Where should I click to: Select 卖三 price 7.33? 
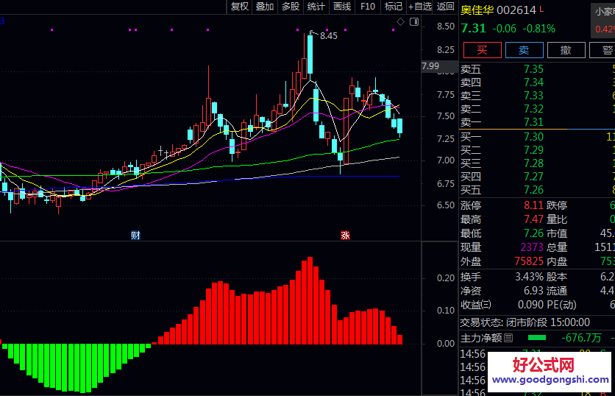[533, 96]
